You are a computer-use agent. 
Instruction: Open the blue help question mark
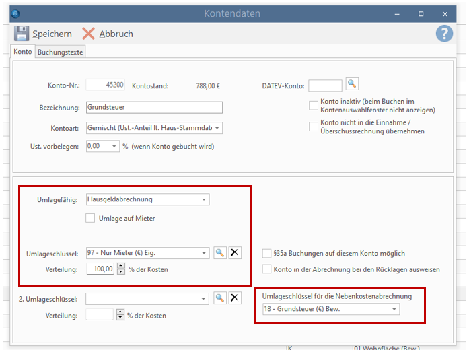coord(444,34)
